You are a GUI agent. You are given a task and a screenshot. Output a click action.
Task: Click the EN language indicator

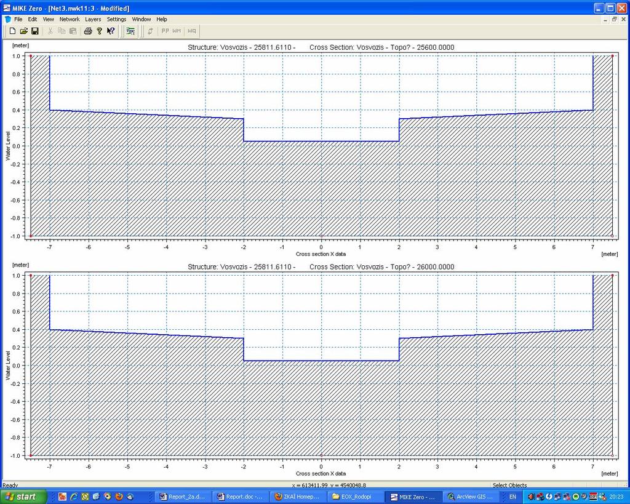(x=512, y=497)
